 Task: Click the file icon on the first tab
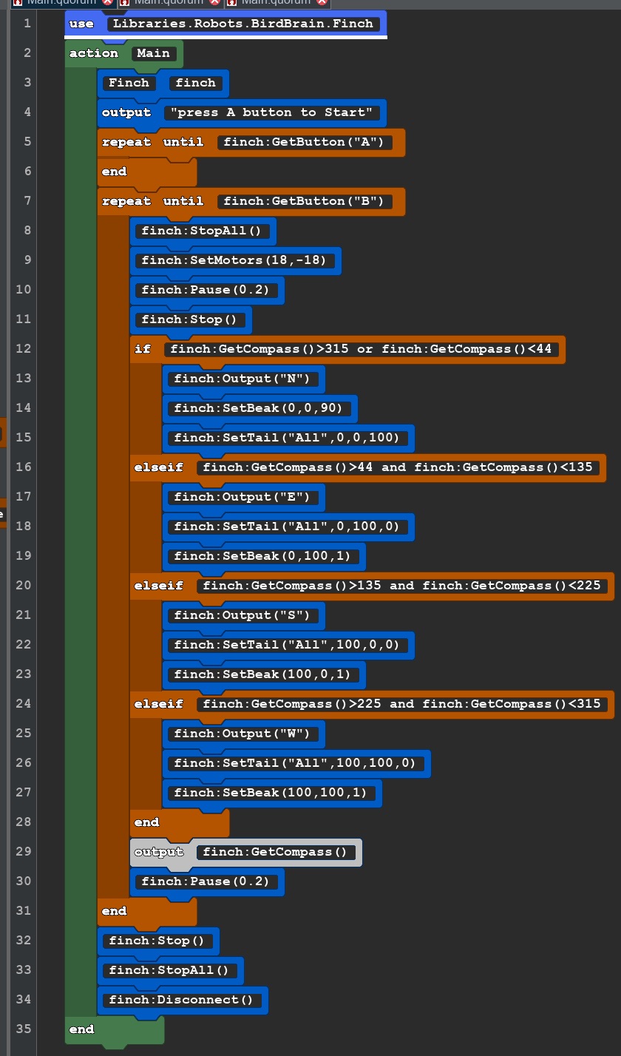18,2
